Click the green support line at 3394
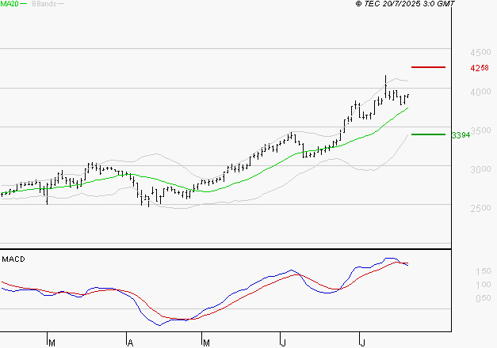 pyautogui.click(x=428, y=134)
